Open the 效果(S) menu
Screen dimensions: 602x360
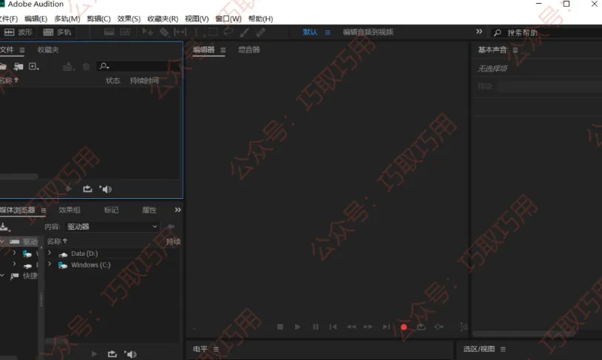pyautogui.click(x=129, y=18)
